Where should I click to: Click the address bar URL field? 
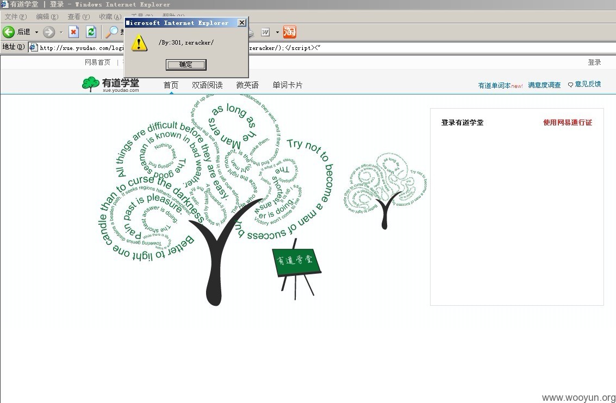[x=322, y=47]
